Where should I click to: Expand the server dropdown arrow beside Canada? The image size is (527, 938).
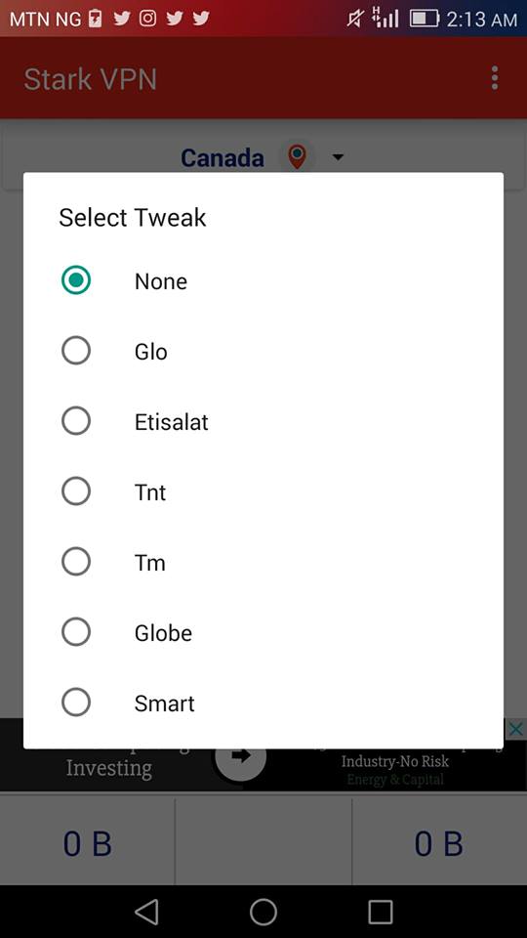point(338,157)
